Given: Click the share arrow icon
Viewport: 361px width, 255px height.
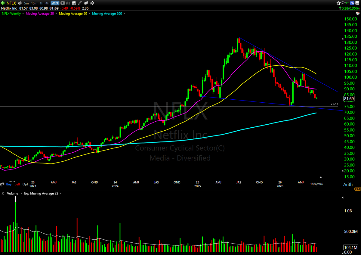Looking at the screenshot, I should coord(92,3).
